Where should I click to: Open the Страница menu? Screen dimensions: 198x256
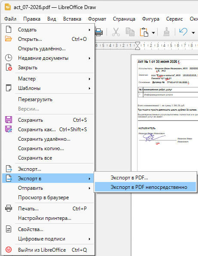(124, 19)
